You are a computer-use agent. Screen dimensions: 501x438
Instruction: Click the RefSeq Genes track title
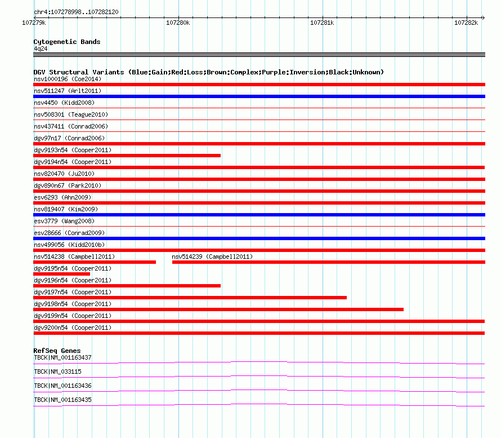[x=57, y=351]
